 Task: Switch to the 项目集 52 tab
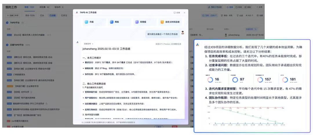coord(44,7)
